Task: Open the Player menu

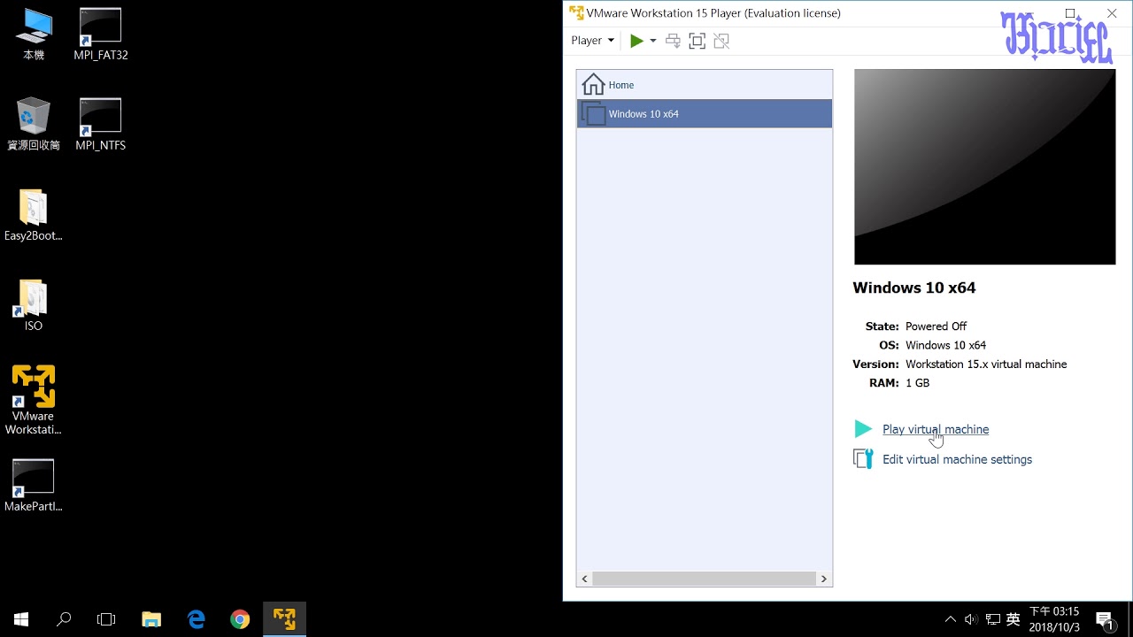Action: point(592,41)
